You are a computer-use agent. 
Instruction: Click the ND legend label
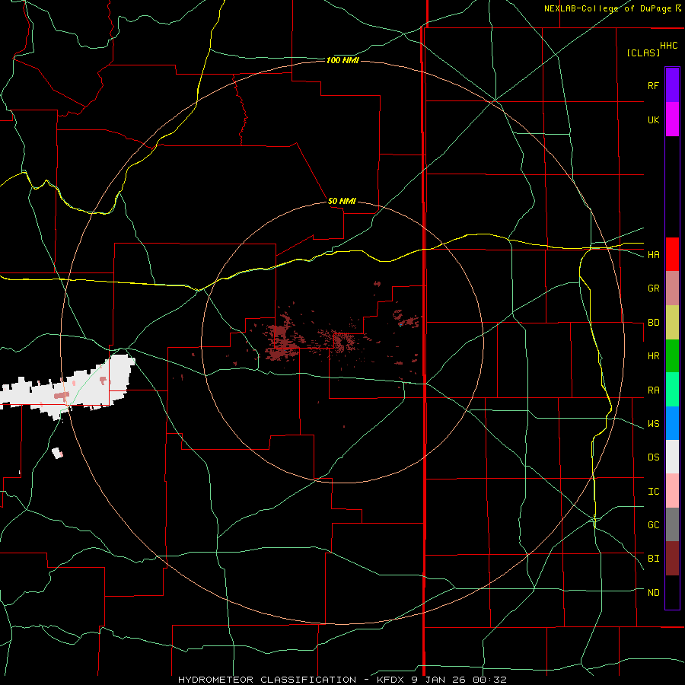point(653,592)
